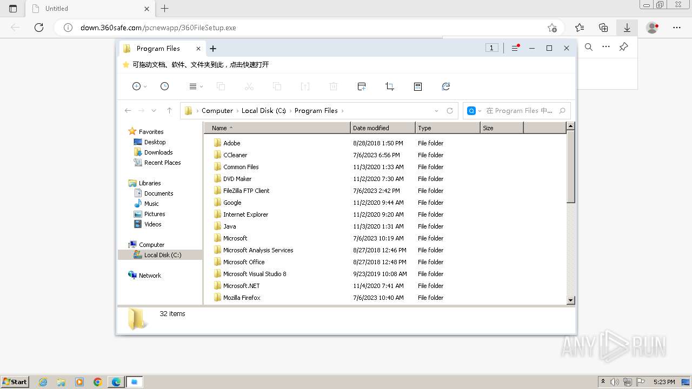
Task: Expand the chevron after Local Disk (C:) breadcrumb
Action: coord(290,111)
